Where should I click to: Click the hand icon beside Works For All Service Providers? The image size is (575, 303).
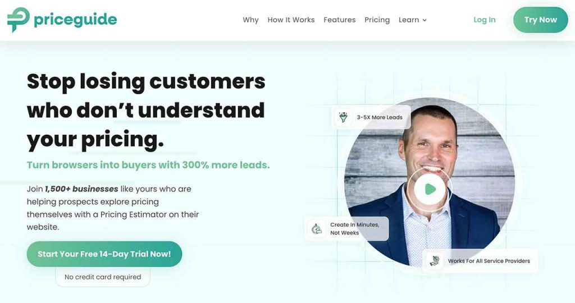click(x=435, y=261)
